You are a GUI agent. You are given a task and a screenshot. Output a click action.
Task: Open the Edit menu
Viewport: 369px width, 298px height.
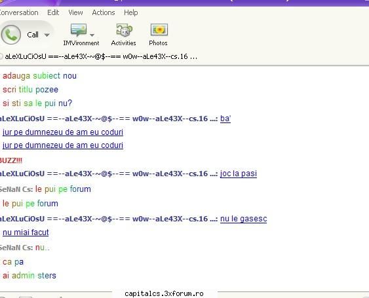click(53, 12)
